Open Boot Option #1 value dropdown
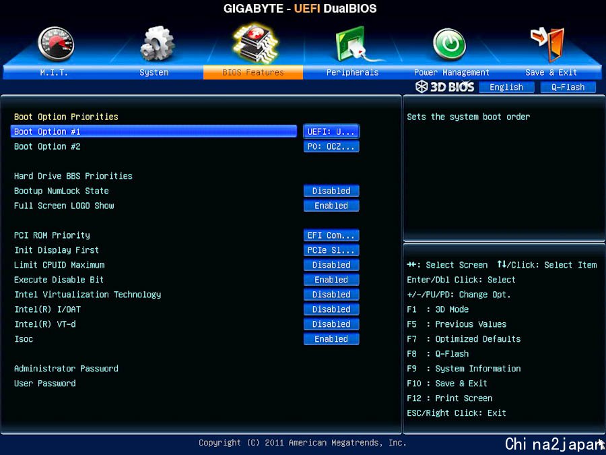Image resolution: width=606 pixels, height=455 pixels. point(331,131)
